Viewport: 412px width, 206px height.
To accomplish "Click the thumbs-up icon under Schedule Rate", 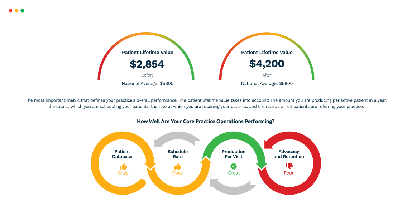I will click(178, 166).
